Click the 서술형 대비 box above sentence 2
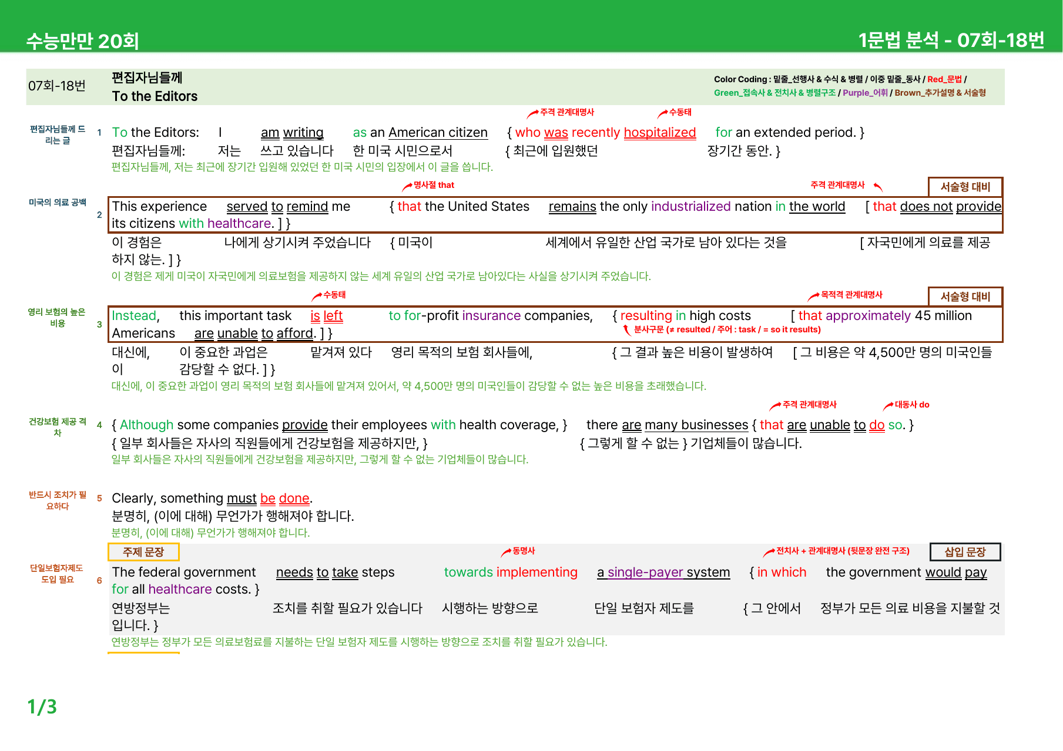Screen dimensions: 1063x751 [x=965, y=187]
